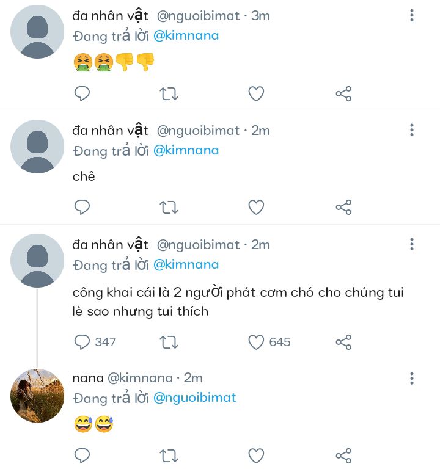This screenshot has height=472, width=440.
Task: Open the @kimnana mention in first tweet
Action: 186,35
